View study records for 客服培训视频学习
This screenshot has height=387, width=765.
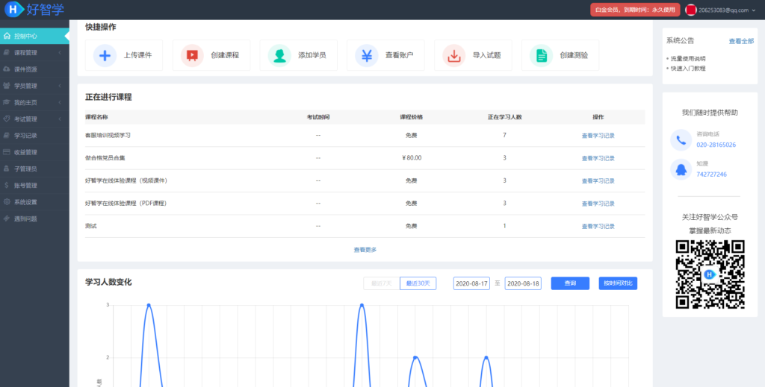tap(598, 136)
